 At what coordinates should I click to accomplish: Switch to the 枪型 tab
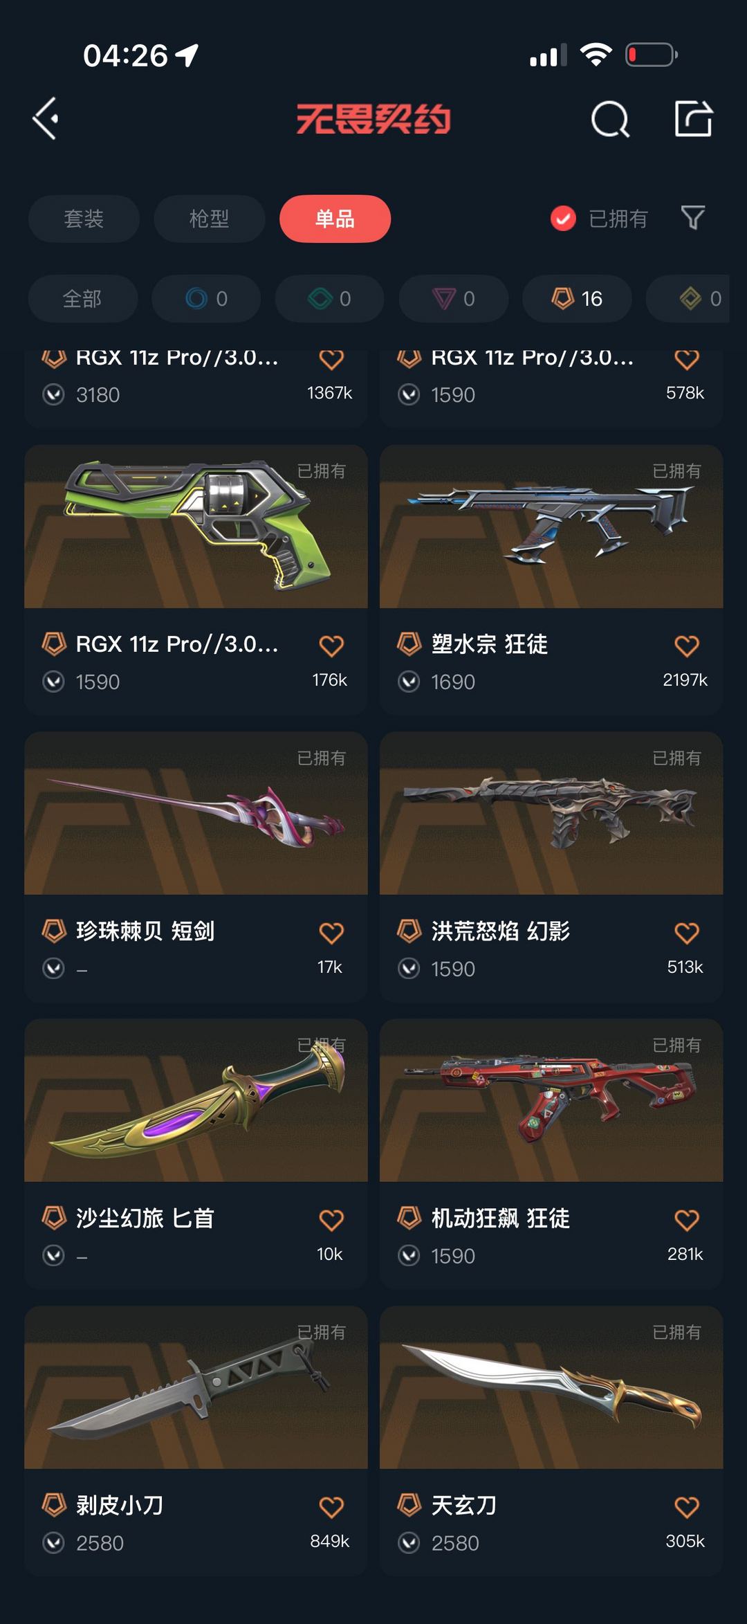(x=209, y=219)
